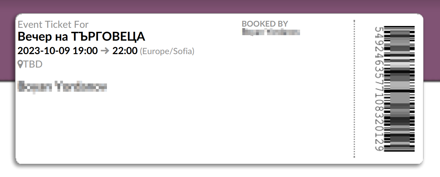Click the dotted vertical ticket separator
Viewport: 440px width, 177px height.
pos(354,89)
